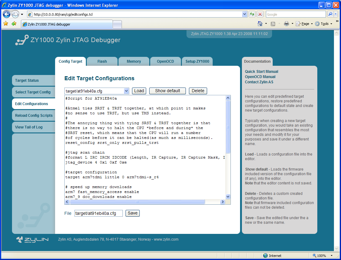Image resolution: width=341 pixels, height=260 pixels.
Task: Click the Internet security zone status icon
Action: pos(265,256)
